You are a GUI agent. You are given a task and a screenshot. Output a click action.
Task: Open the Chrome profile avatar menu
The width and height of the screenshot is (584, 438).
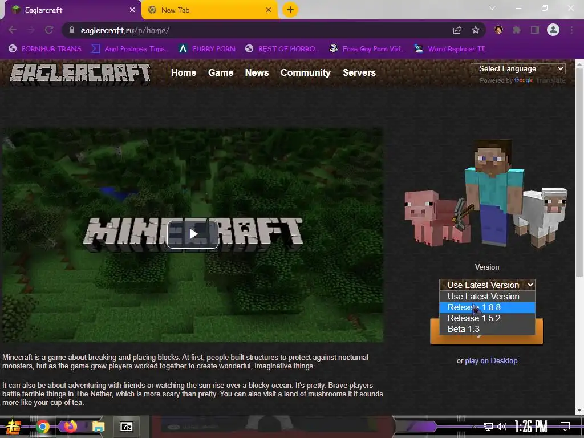(553, 30)
